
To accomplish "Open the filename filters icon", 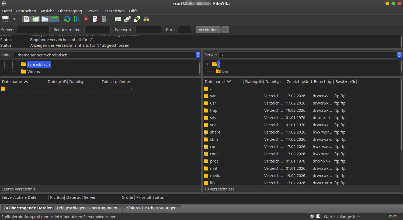I will coord(118,19).
